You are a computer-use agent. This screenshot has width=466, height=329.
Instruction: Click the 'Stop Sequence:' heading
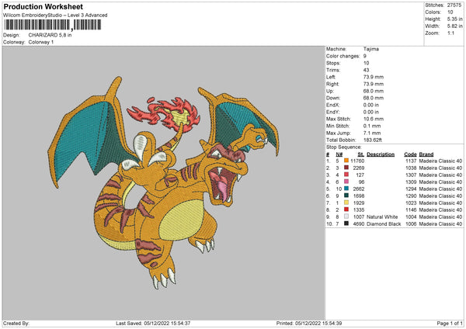[x=344, y=147]
